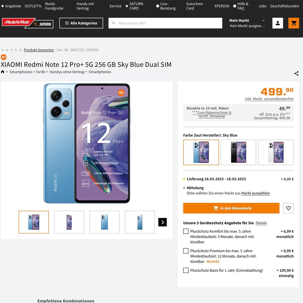Open the OUTLET% menu item

pyautogui.click(x=33, y=6)
